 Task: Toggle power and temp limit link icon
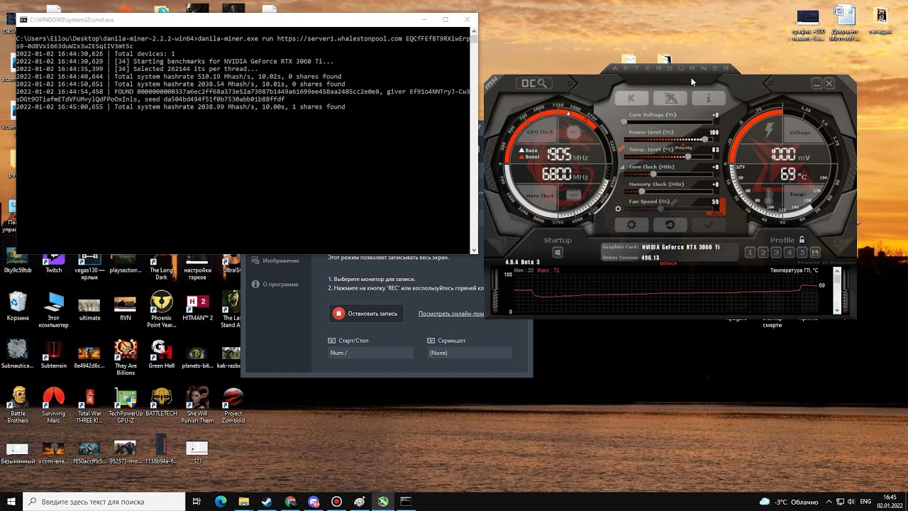(x=621, y=149)
